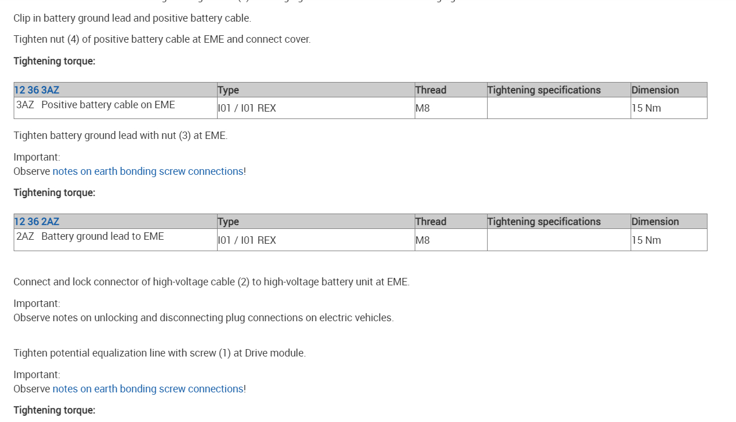Select the Battery ground lead to EME cell
Image resolution: width=736 pixels, height=422 pixels.
(102, 236)
